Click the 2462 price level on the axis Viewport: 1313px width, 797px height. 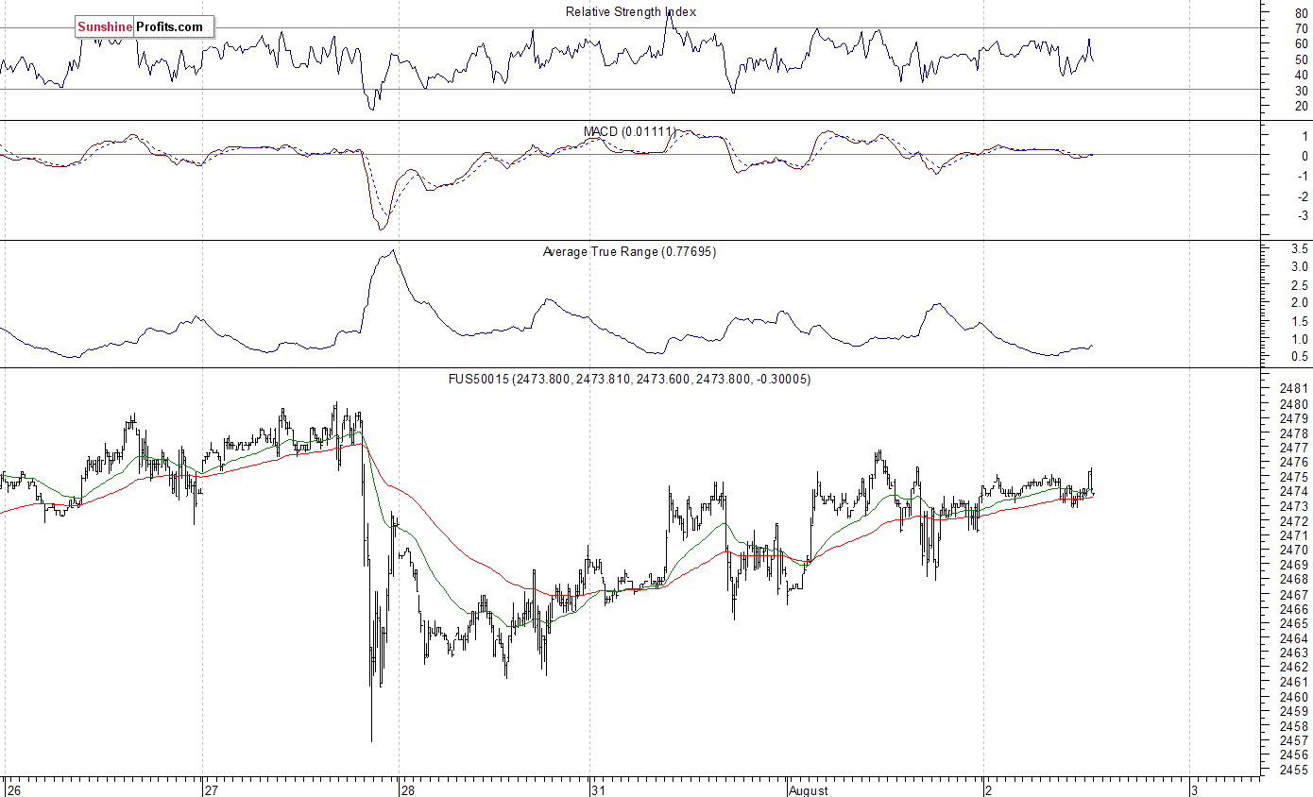[1294, 668]
